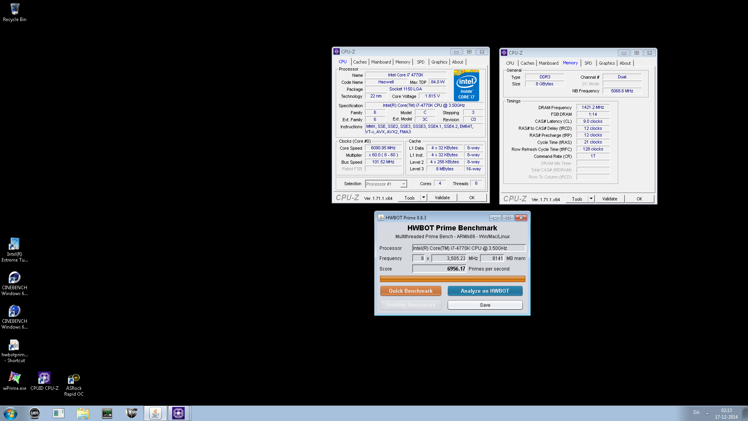Screen dimensions: 748x421
Task: Click the NB Frequency value 5068.6 MHz
Action: [622, 91]
